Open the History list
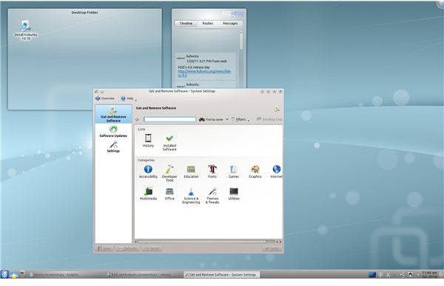Viewport: 444px width, 286px height. click(148, 141)
